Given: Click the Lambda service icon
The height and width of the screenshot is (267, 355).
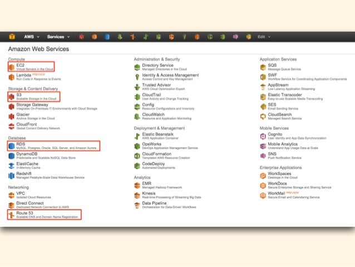Looking at the screenshot, I should coord(12,77).
